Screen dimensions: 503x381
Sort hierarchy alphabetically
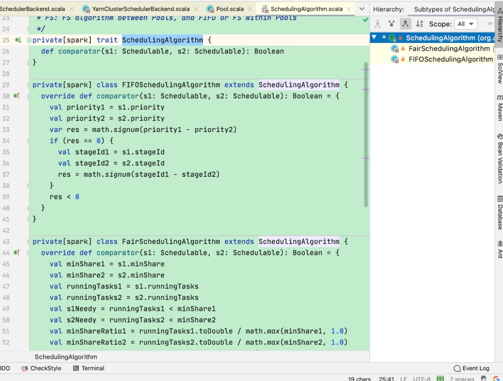[x=420, y=24]
